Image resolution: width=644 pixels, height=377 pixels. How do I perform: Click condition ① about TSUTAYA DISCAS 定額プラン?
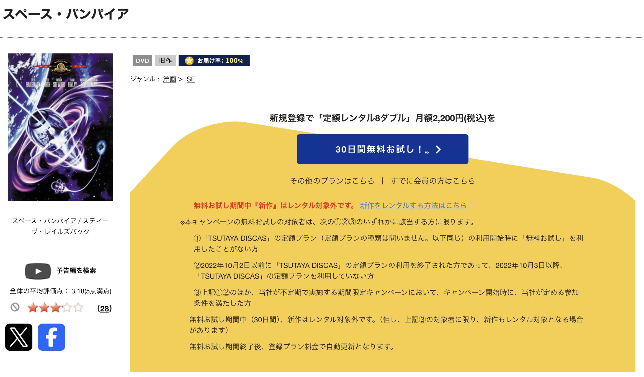point(388,244)
